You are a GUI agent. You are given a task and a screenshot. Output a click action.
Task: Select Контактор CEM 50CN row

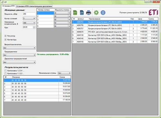coord(115,38)
